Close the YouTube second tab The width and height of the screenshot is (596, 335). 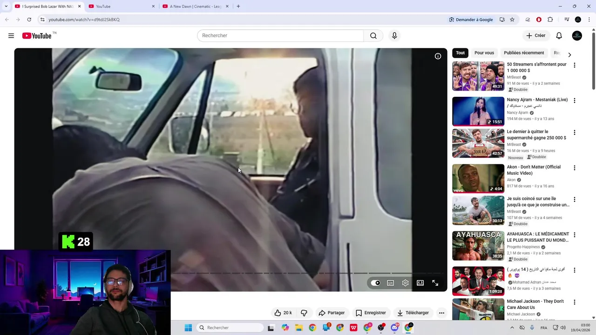pos(153,7)
